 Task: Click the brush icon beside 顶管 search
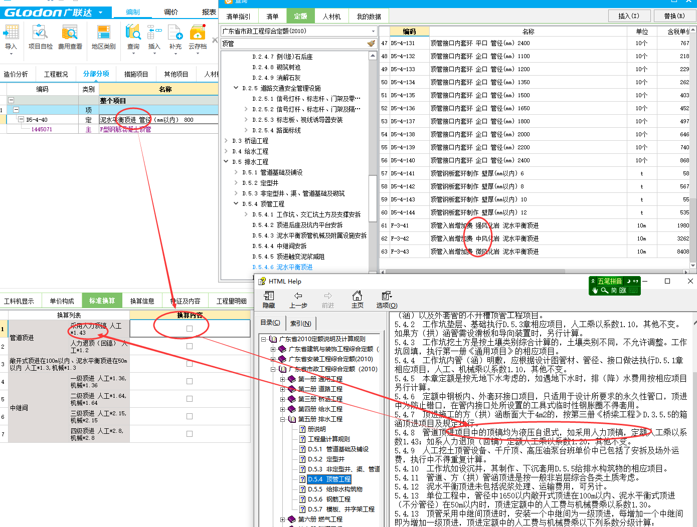(x=371, y=44)
